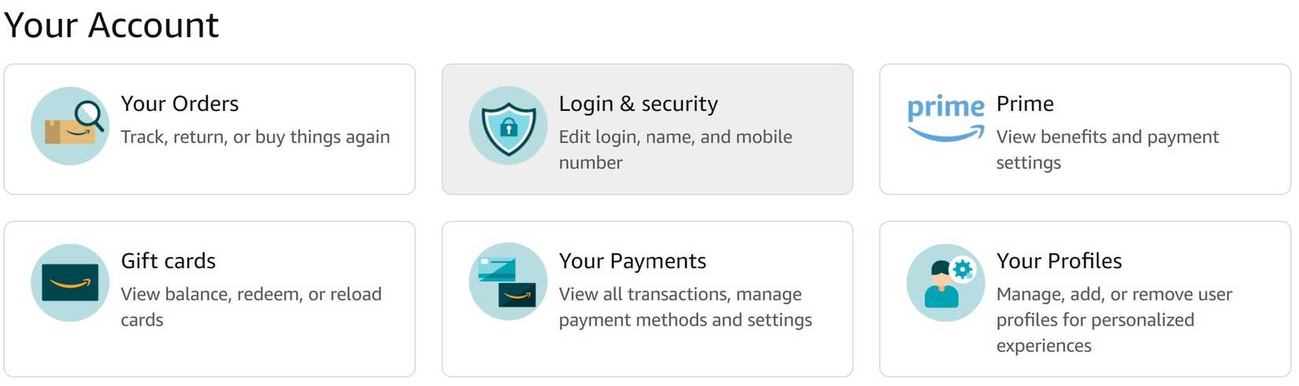Viewport: 1299px width, 386px height.
Task: Open the Your Profiles heading link
Action: click(1059, 261)
